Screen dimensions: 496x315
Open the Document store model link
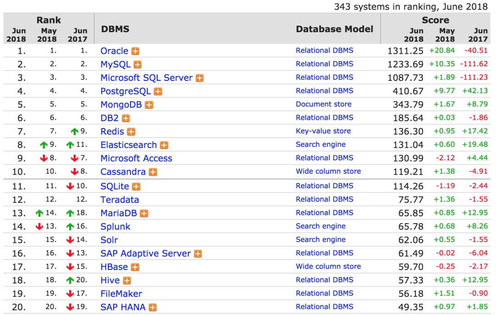(323, 104)
